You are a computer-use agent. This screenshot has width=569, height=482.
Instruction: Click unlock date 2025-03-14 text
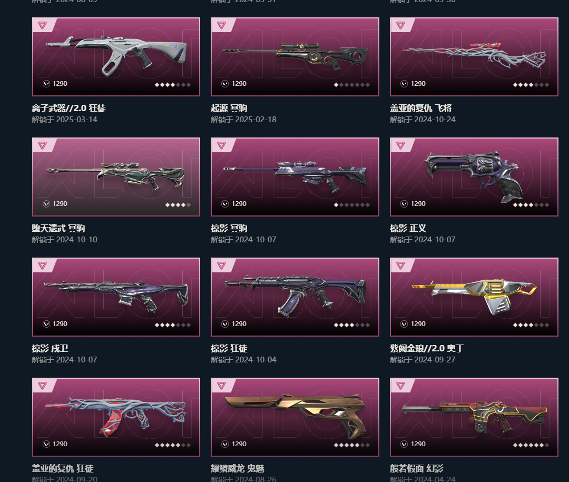tap(75, 120)
